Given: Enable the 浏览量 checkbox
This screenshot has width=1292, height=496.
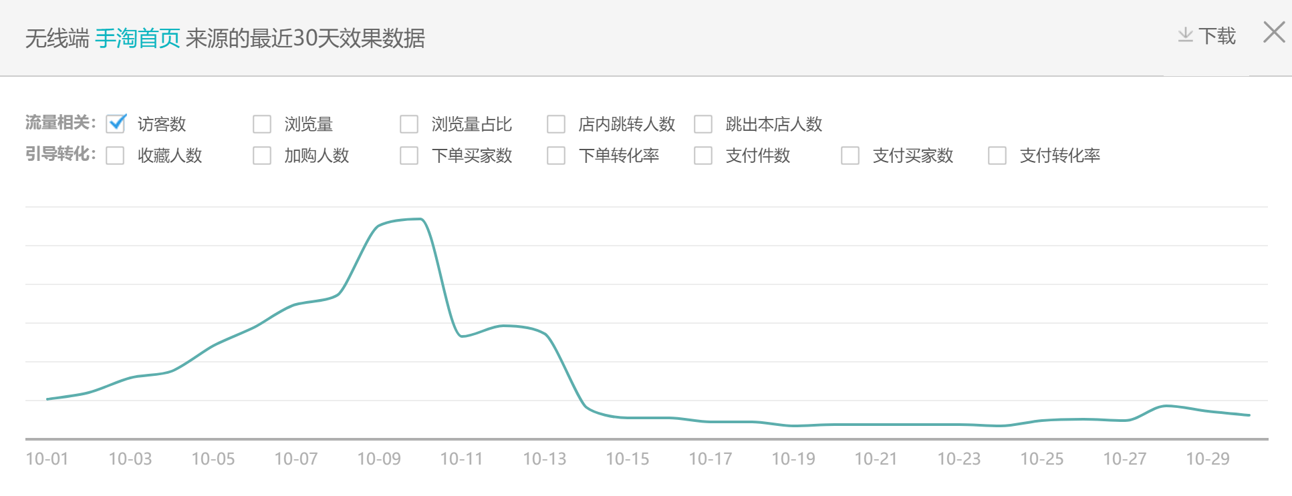Looking at the screenshot, I should coord(262,124).
